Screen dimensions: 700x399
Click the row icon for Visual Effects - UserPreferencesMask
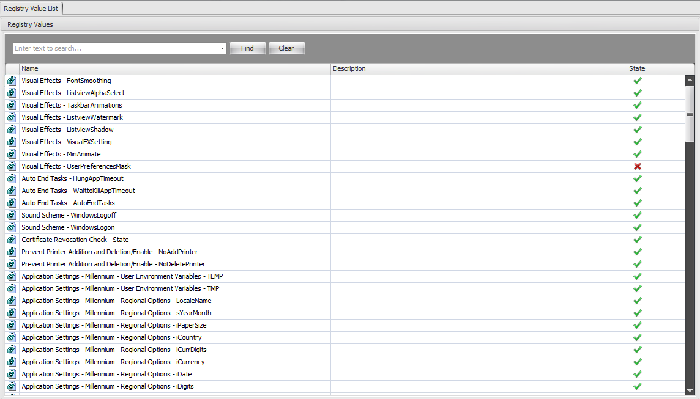12,166
